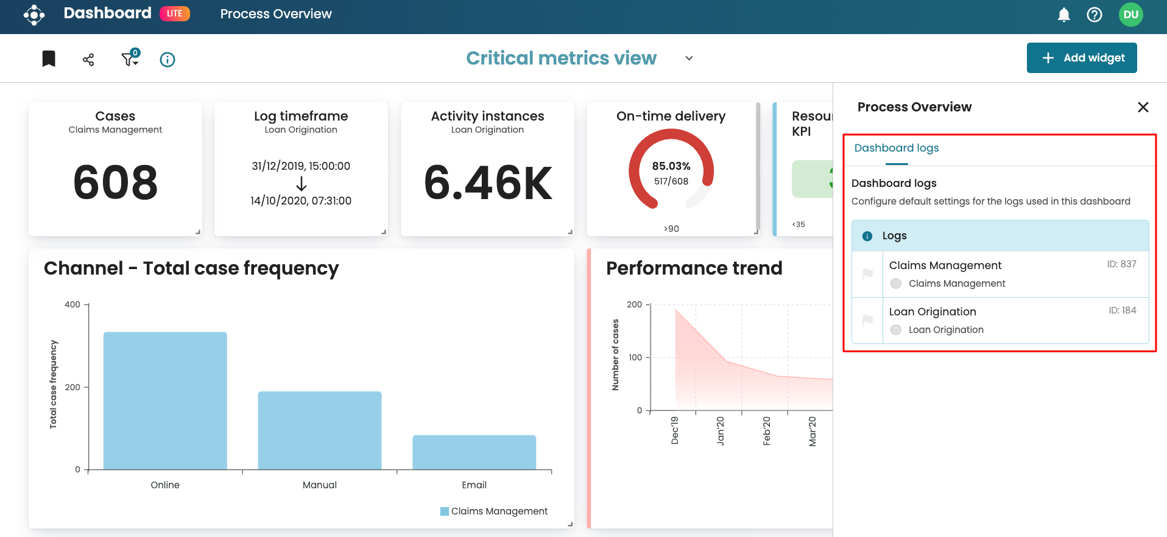Open the filter icon with badge
1167x537 pixels.
pyautogui.click(x=130, y=58)
